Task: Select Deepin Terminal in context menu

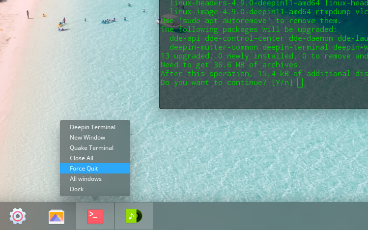Action: coord(95,127)
